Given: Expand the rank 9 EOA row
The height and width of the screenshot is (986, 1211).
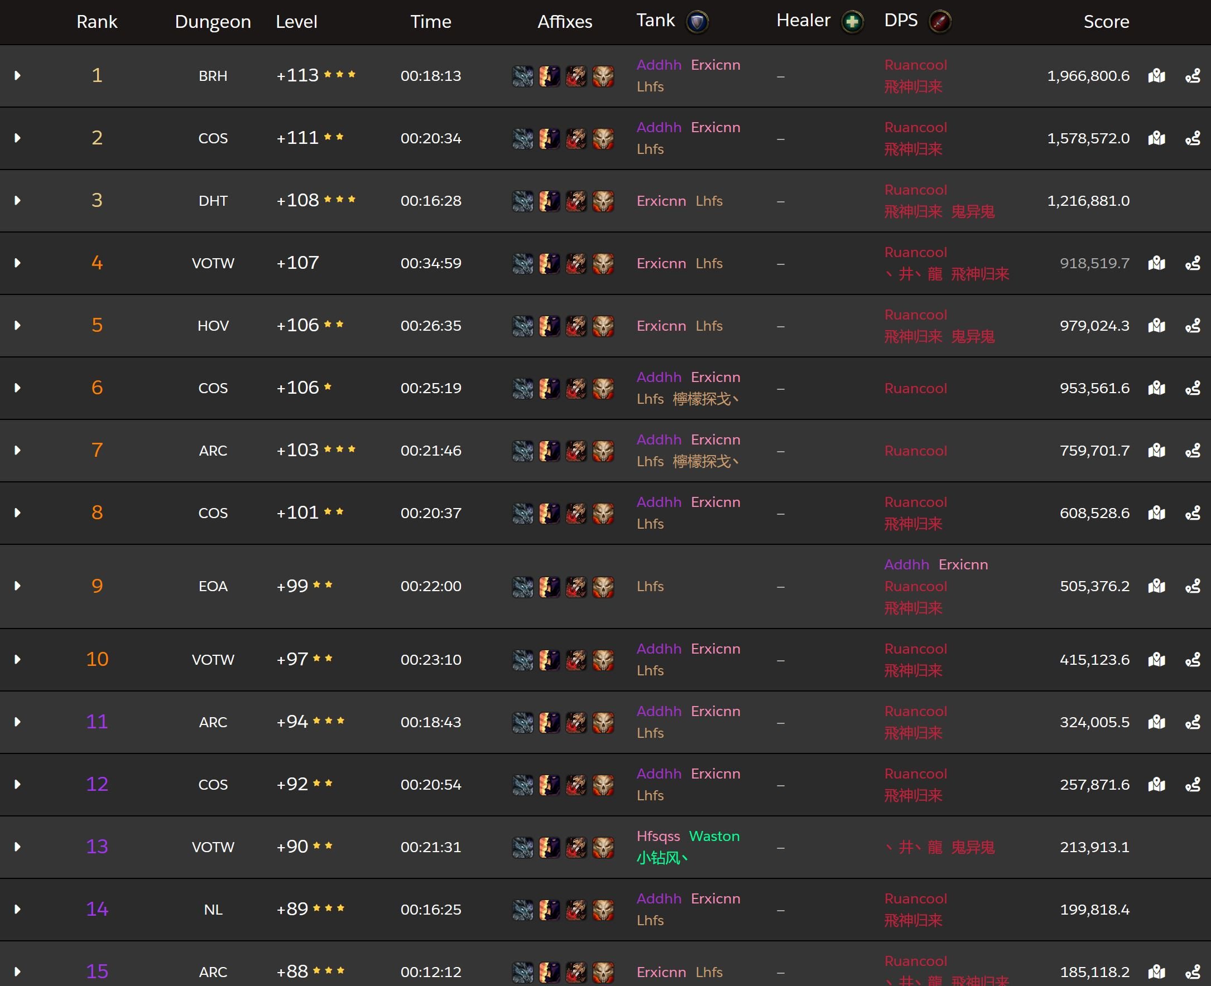Looking at the screenshot, I should click(18, 586).
